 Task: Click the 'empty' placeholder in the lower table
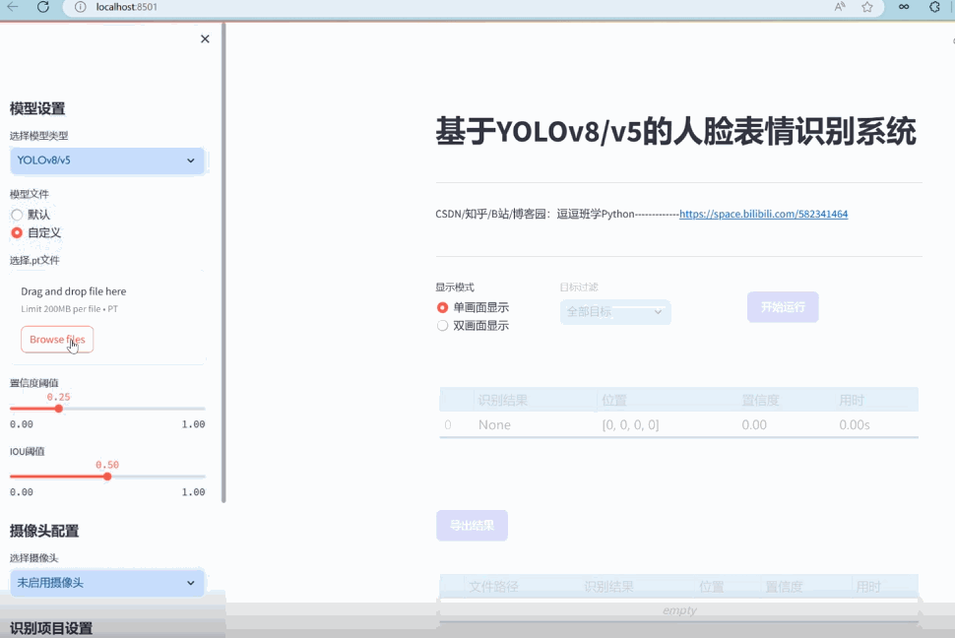679,610
